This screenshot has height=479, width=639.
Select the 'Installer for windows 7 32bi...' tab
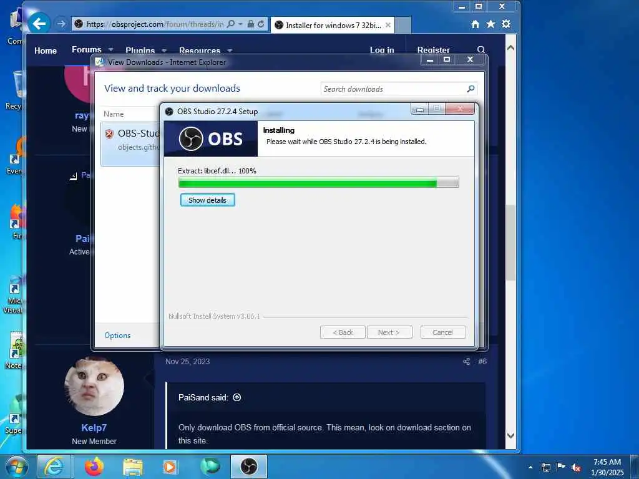coord(333,25)
